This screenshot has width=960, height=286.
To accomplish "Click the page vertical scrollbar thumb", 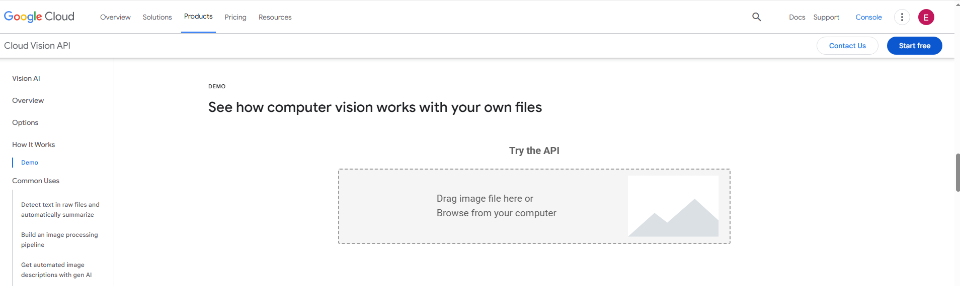I will tap(957, 173).
